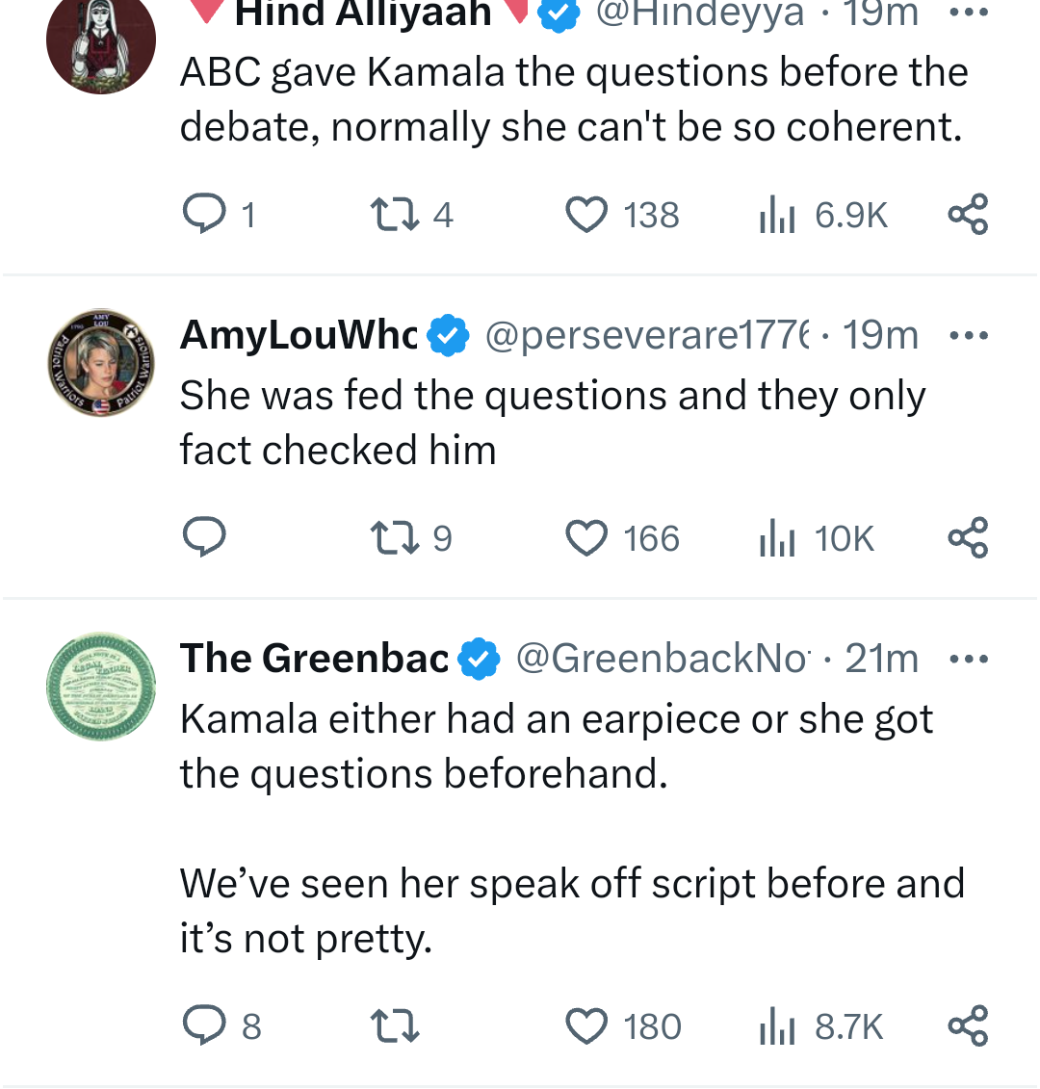Reply to The Greenback's earpiece tweet
The width and height of the screenshot is (1040, 1089).
(203, 1025)
